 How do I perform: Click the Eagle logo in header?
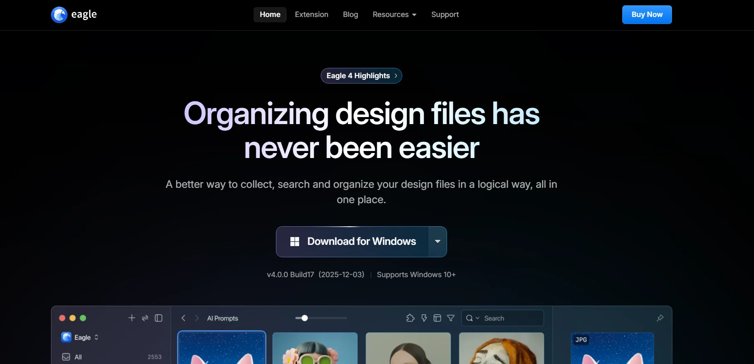(x=74, y=15)
